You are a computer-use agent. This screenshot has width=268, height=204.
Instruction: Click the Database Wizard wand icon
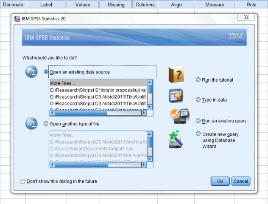click(176, 139)
